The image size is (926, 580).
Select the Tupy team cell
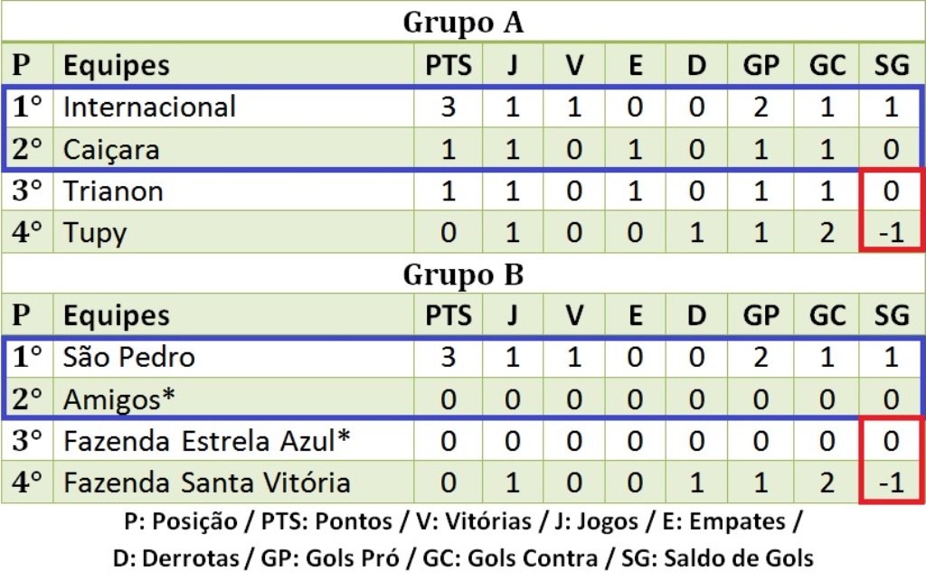click(95, 232)
